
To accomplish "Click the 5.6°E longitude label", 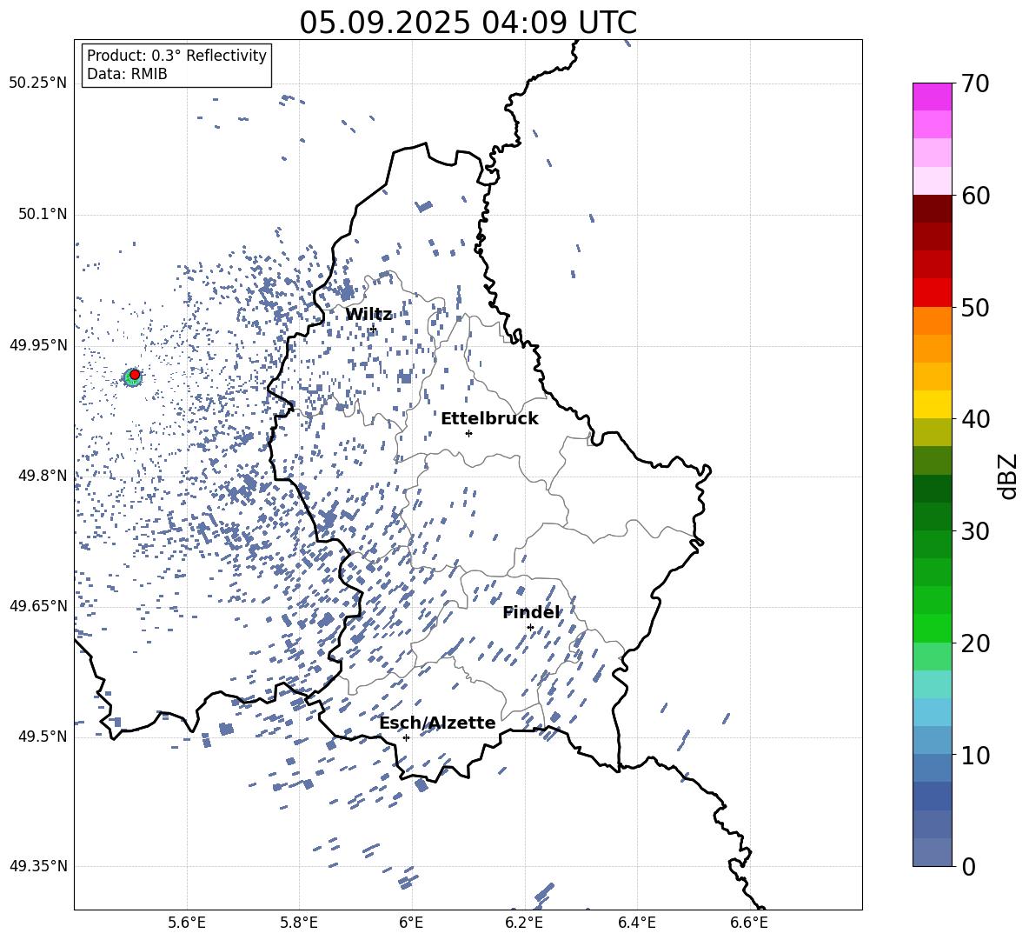I will (x=187, y=923).
